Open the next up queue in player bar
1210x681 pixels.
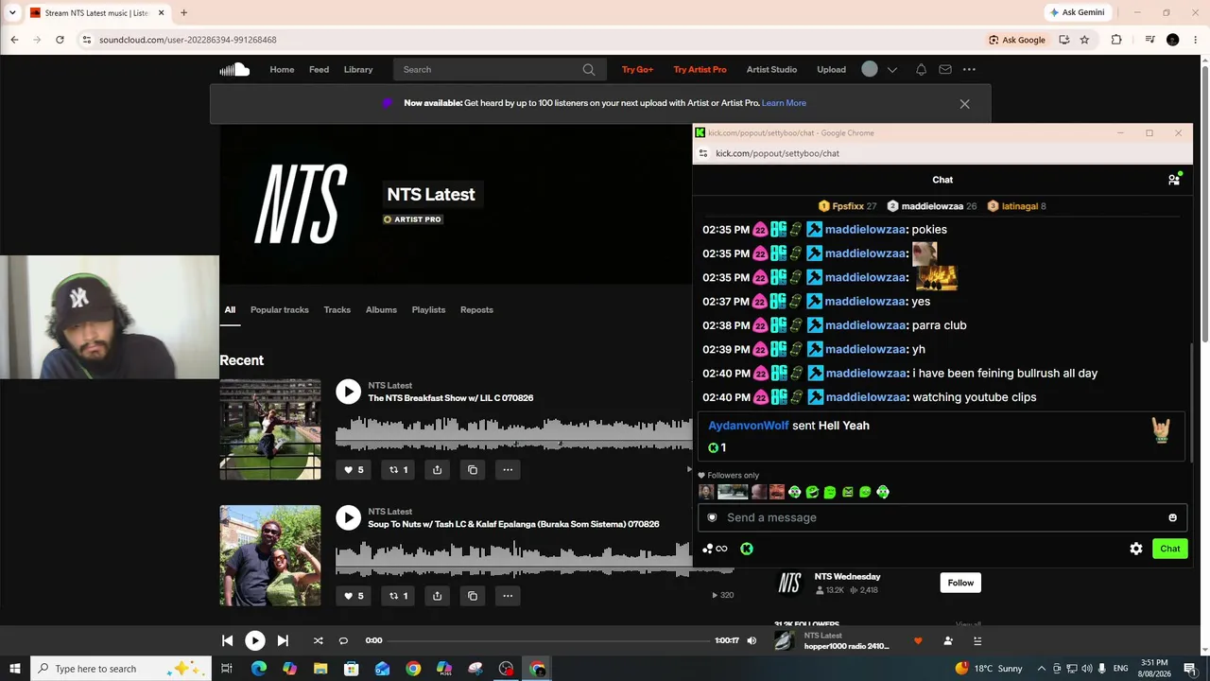point(977,640)
